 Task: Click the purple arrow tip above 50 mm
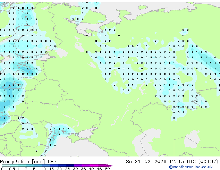pos(110,165)
